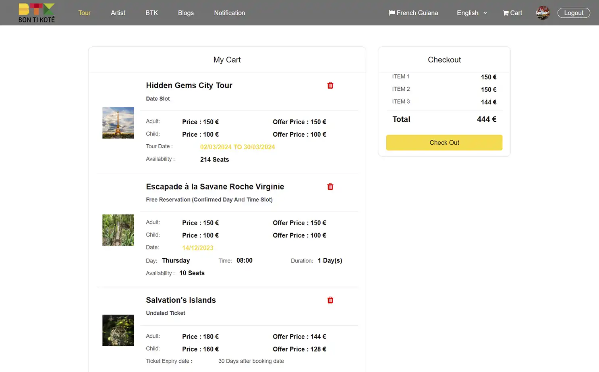Viewport: 599px width, 372px height.
Task: Open the English language selector
Action: (x=468, y=12)
